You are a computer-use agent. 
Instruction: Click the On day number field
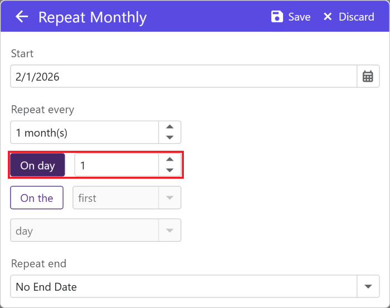click(117, 165)
